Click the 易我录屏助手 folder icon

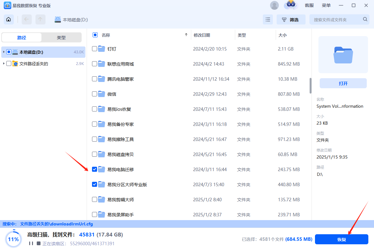[x=102, y=214]
